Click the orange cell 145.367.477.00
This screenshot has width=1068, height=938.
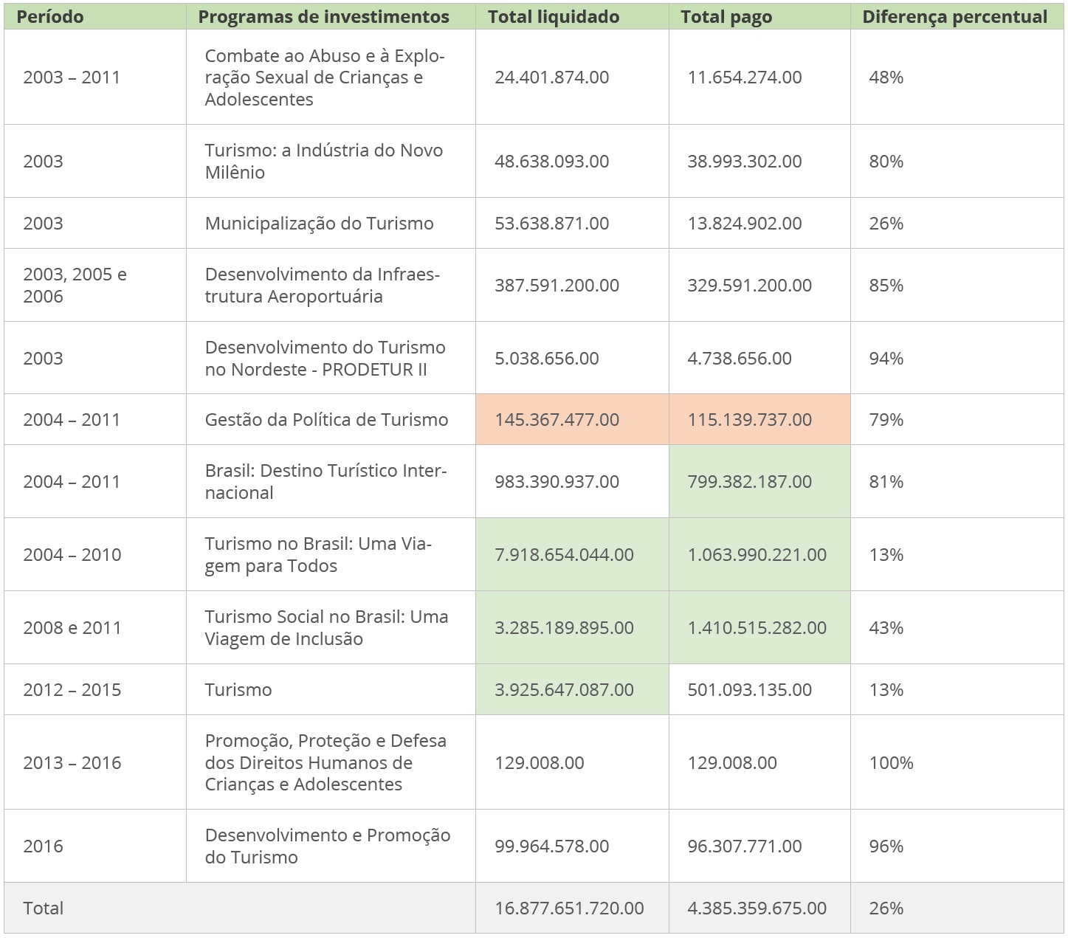557,420
